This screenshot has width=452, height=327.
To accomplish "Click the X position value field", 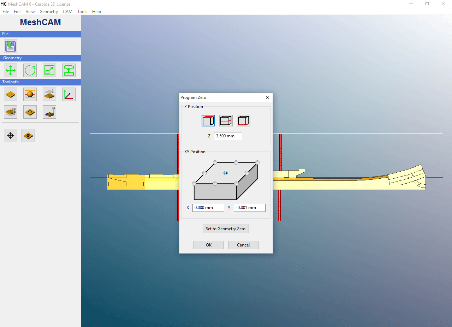I will [208, 208].
